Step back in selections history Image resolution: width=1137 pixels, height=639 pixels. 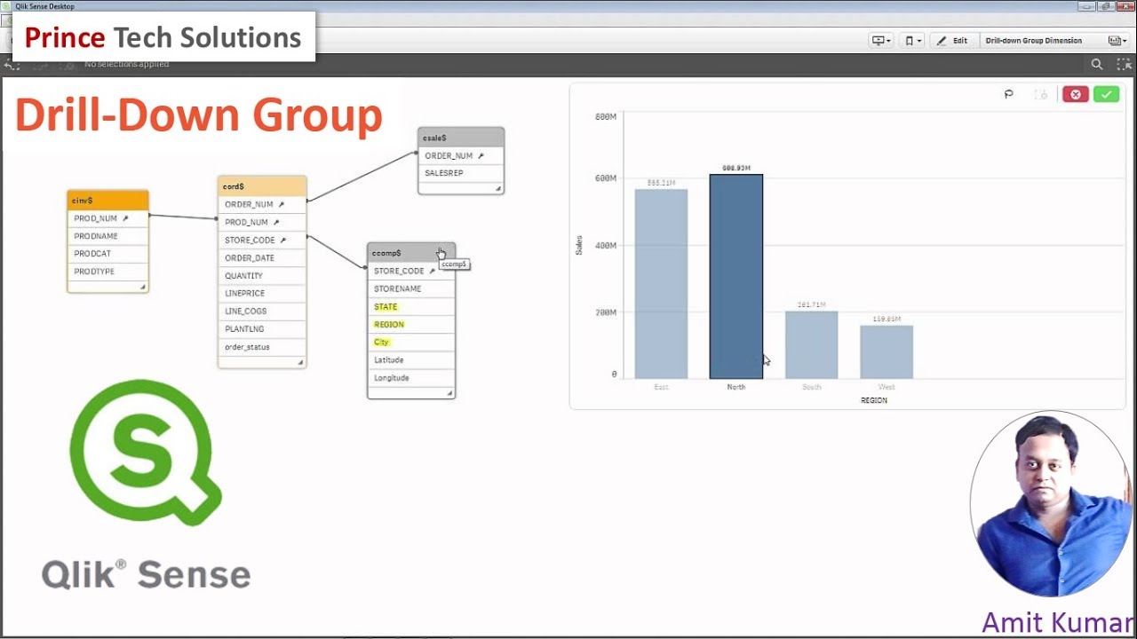12,64
